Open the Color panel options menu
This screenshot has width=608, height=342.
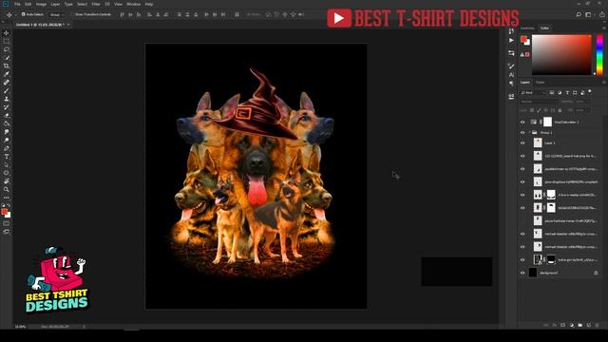point(604,28)
